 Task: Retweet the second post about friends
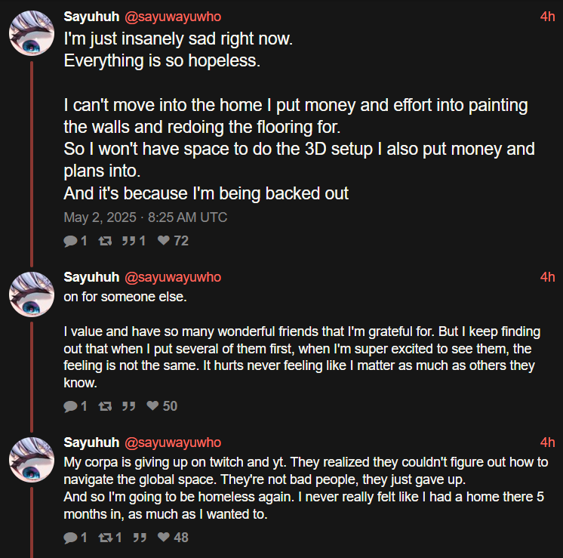(106, 406)
